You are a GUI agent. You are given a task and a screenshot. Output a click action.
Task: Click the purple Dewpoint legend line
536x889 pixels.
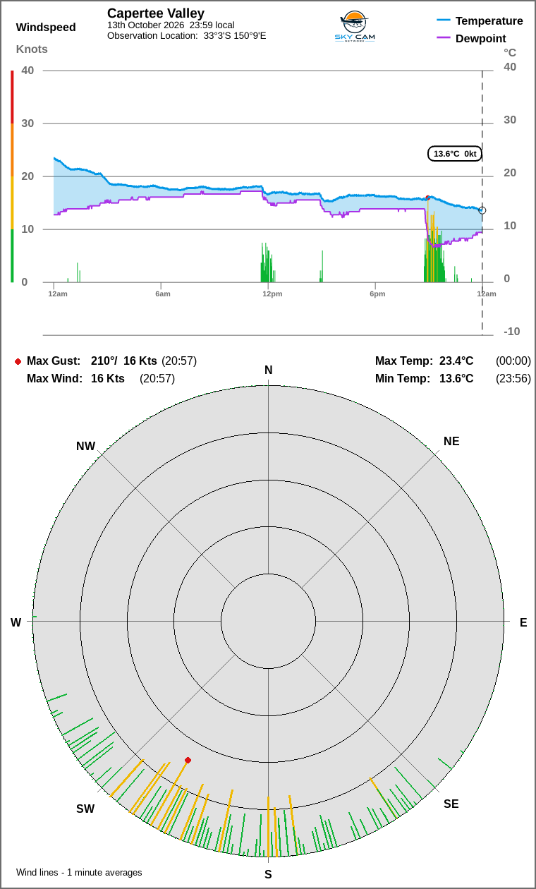coord(444,38)
